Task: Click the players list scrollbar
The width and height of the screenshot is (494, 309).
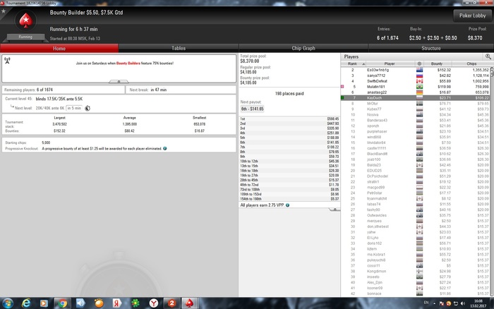Action: (492, 182)
